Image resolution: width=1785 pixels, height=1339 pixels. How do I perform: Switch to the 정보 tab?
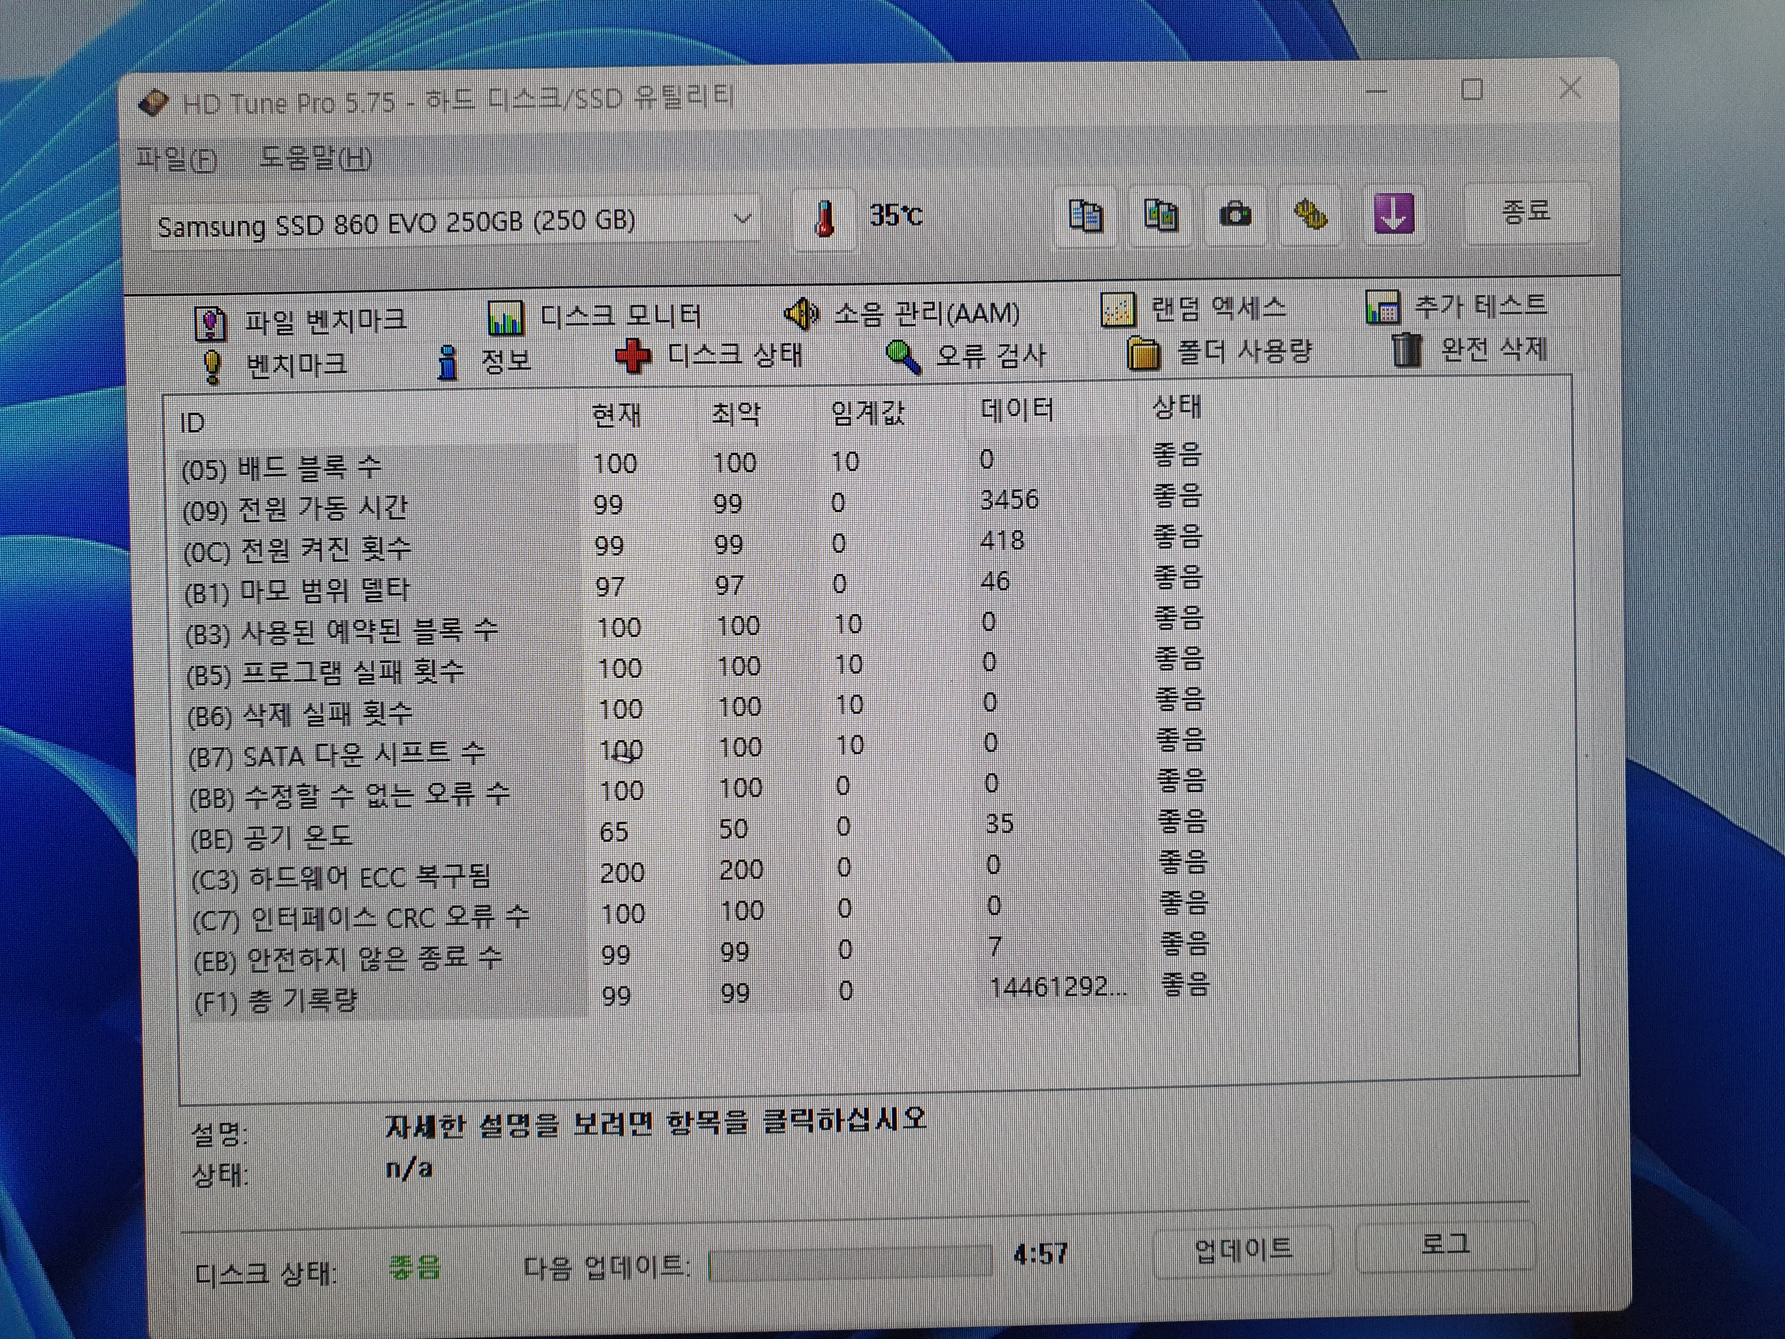(x=484, y=361)
